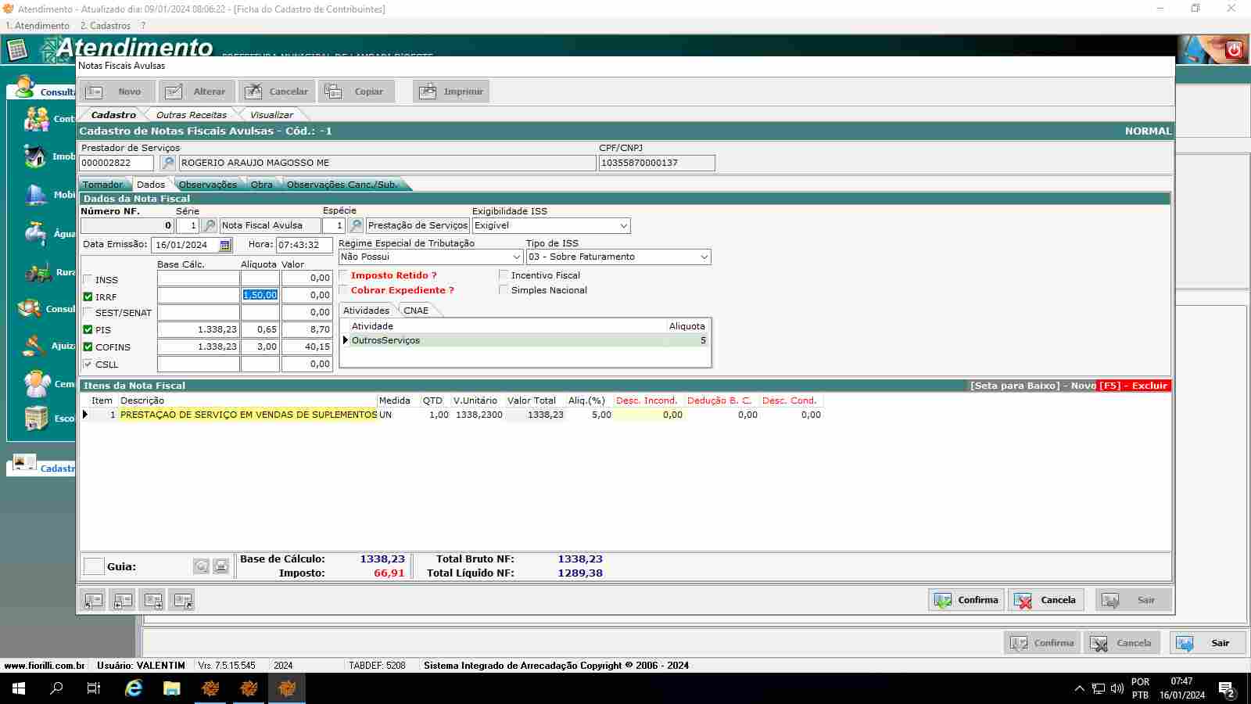1251x704 pixels.
Task: Open the Data Emissão calendar picker
Action: [225, 245]
